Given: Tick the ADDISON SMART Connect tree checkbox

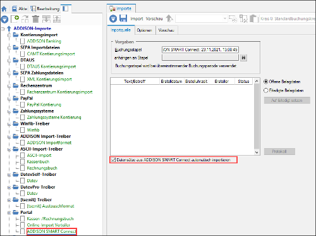Looking at the screenshot, I should (23, 232).
